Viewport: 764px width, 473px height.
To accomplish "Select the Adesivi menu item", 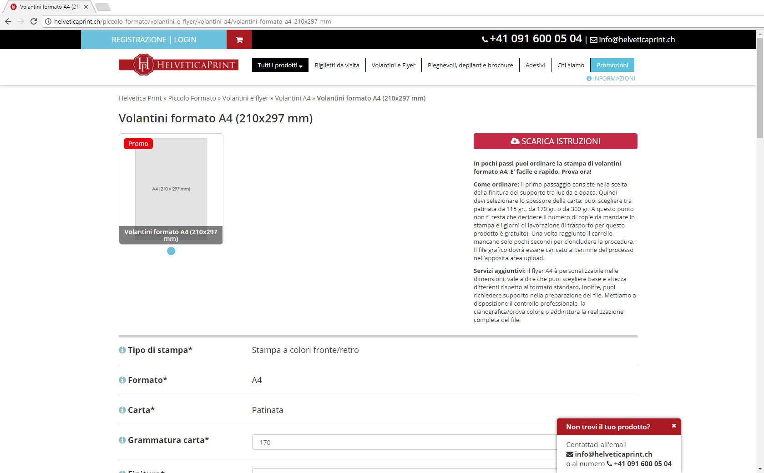I will pos(535,65).
